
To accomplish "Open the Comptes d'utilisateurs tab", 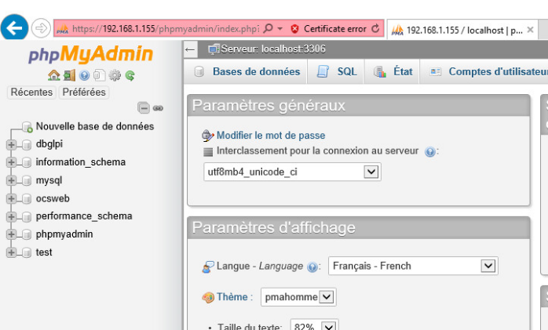I will (486, 72).
